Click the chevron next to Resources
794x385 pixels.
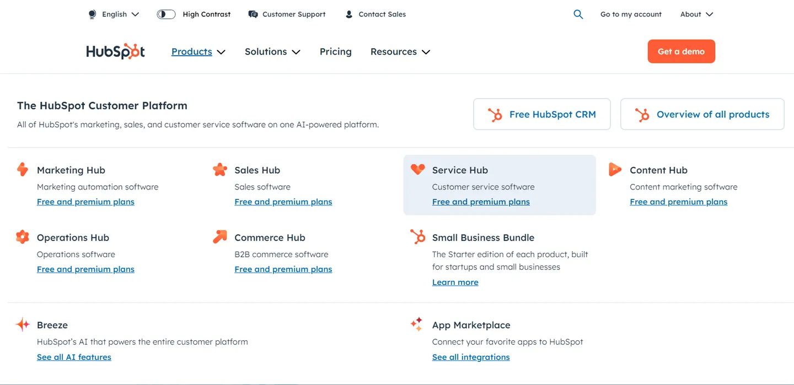tap(426, 52)
